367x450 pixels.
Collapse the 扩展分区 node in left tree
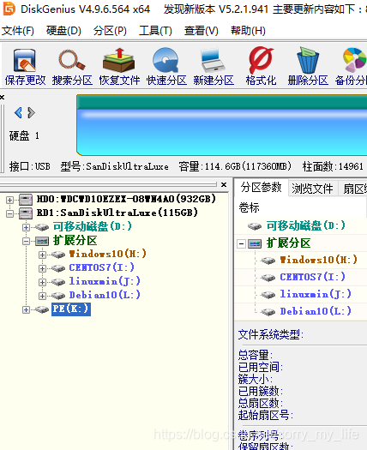coord(26,241)
